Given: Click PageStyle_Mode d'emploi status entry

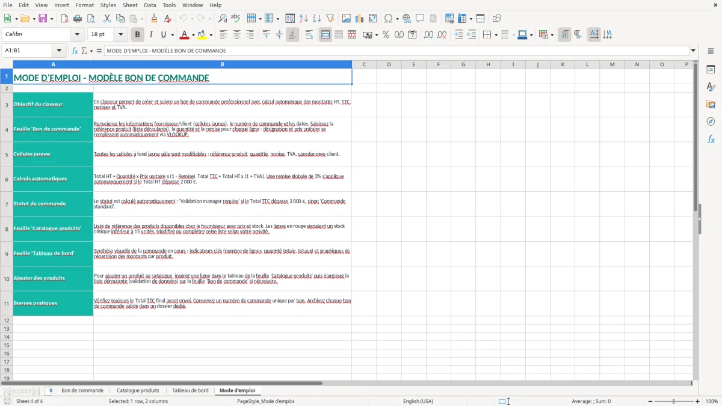Looking at the screenshot, I should (265, 401).
